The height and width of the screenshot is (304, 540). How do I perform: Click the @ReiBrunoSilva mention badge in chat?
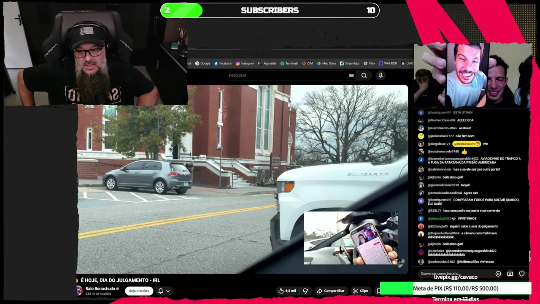tap(467, 144)
